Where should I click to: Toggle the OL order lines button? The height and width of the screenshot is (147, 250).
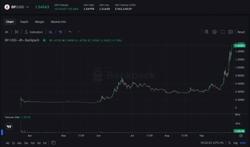coord(51,32)
